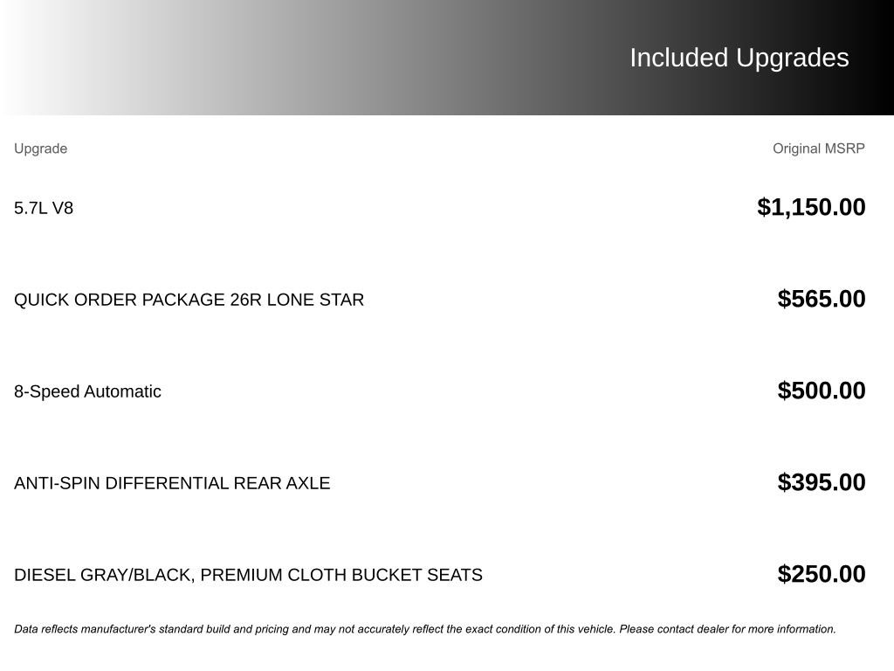This screenshot has height=671, width=894.
Task: Select the $565.00 MSRP value
Action: (822, 299)
